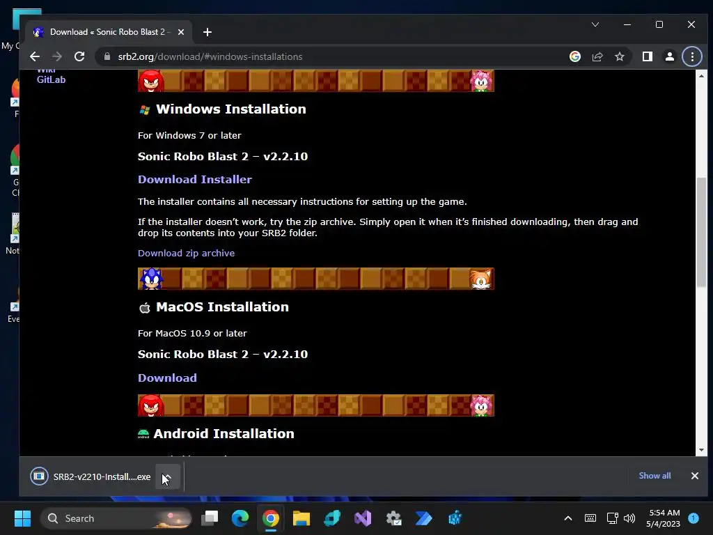Open the gear settings app in taskbar

[x=393, y=518]
